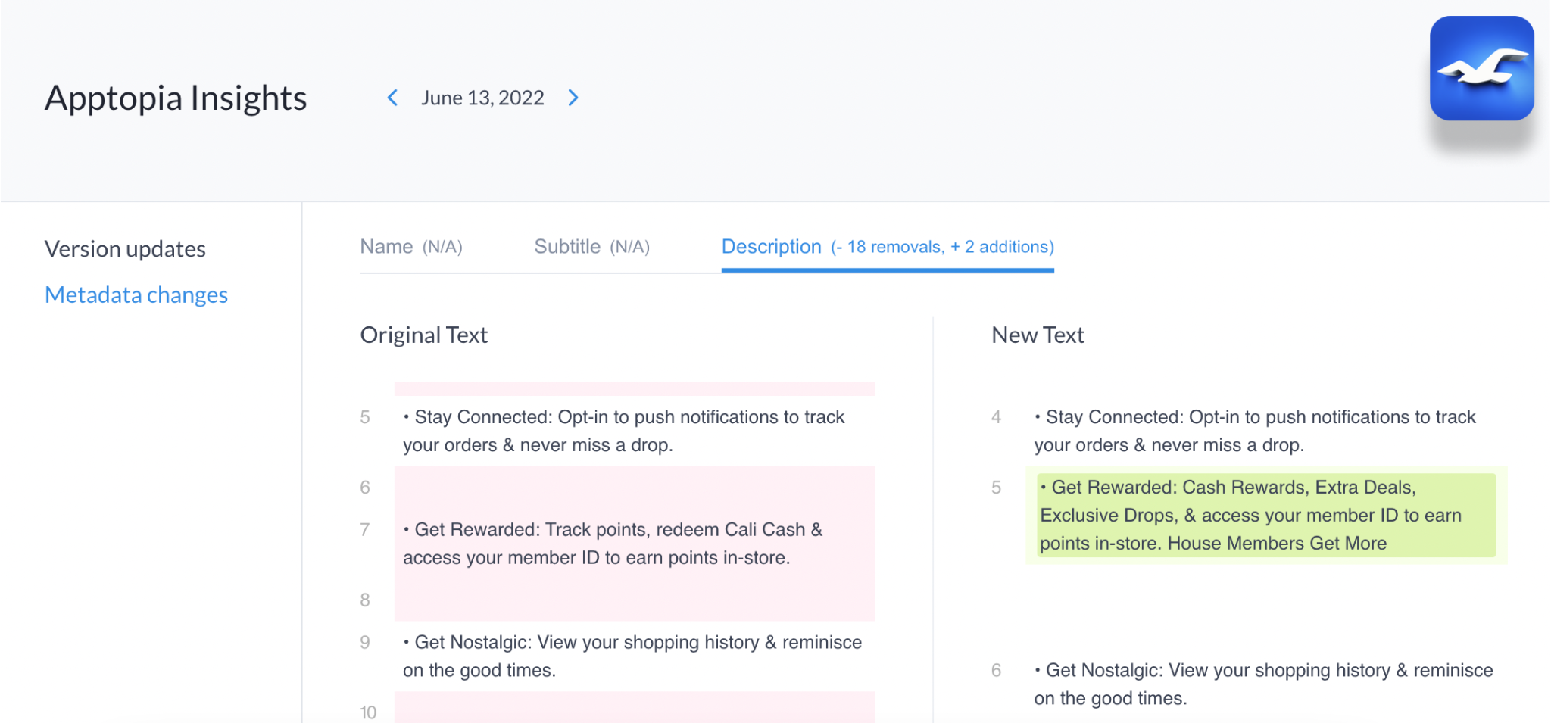Click the New Text heading
Screen dimensions: 1551x723
point(1038,335)
